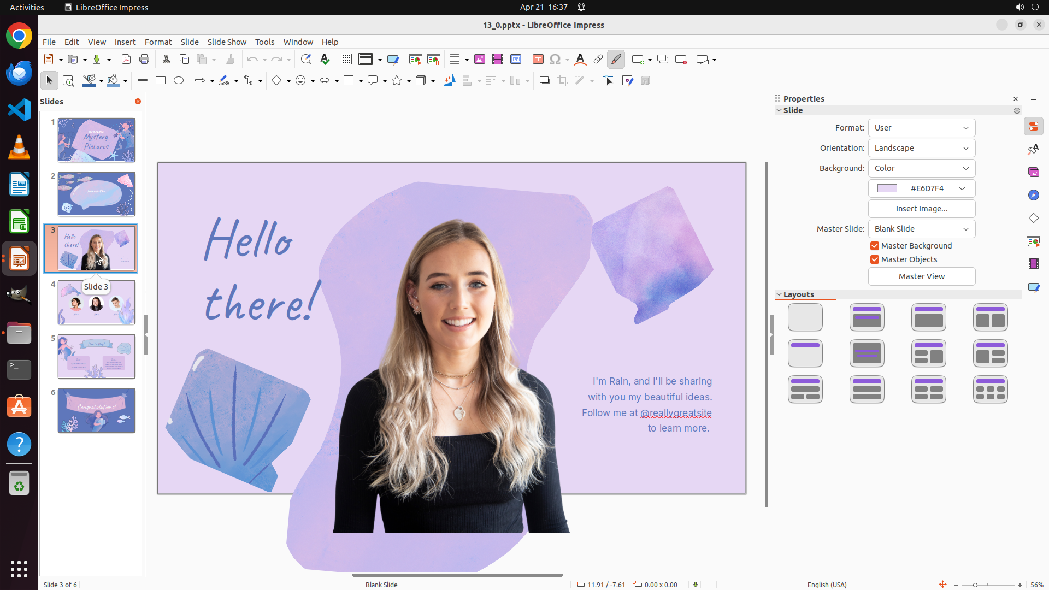Select slide 5 thumbnail
This screenshot has width=1049, height=590.
pos(96,357)
